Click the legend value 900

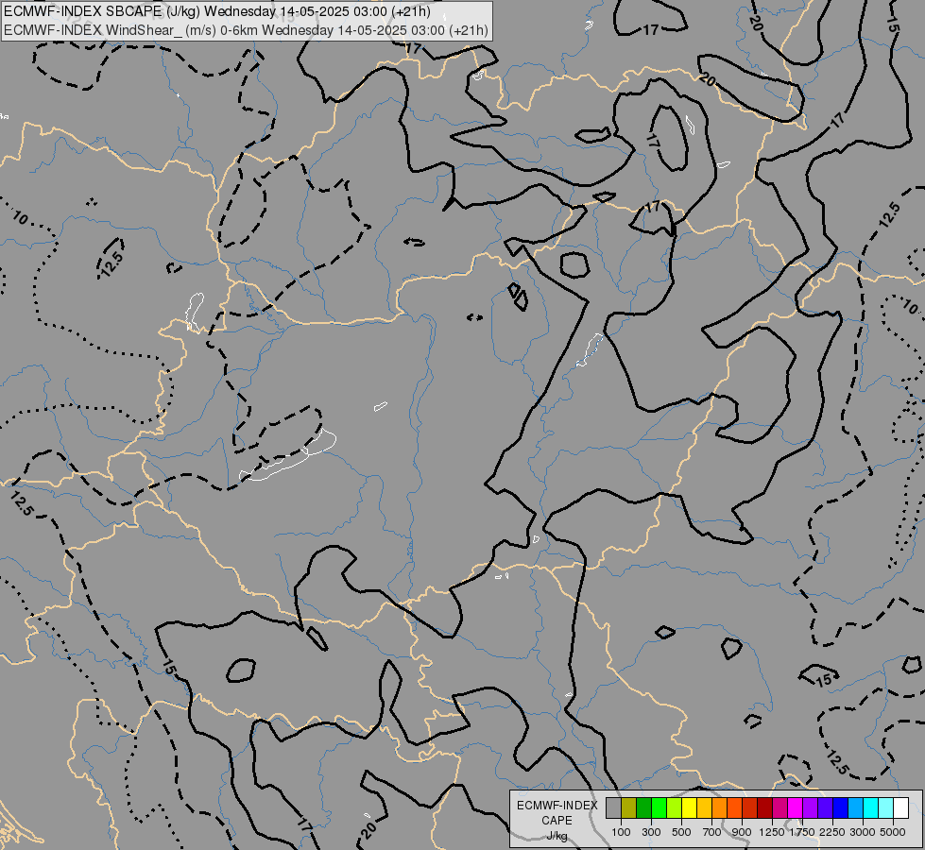(742, 832)
